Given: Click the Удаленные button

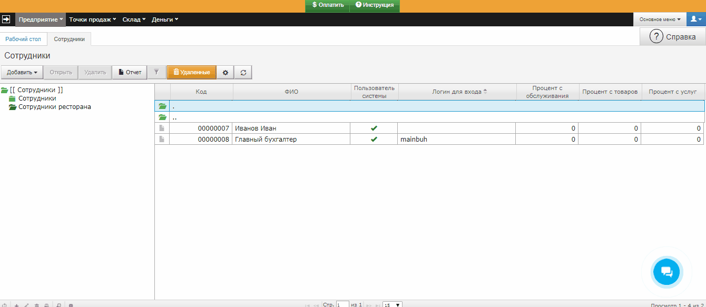Looking at the screenshot, I should (192, 72).
